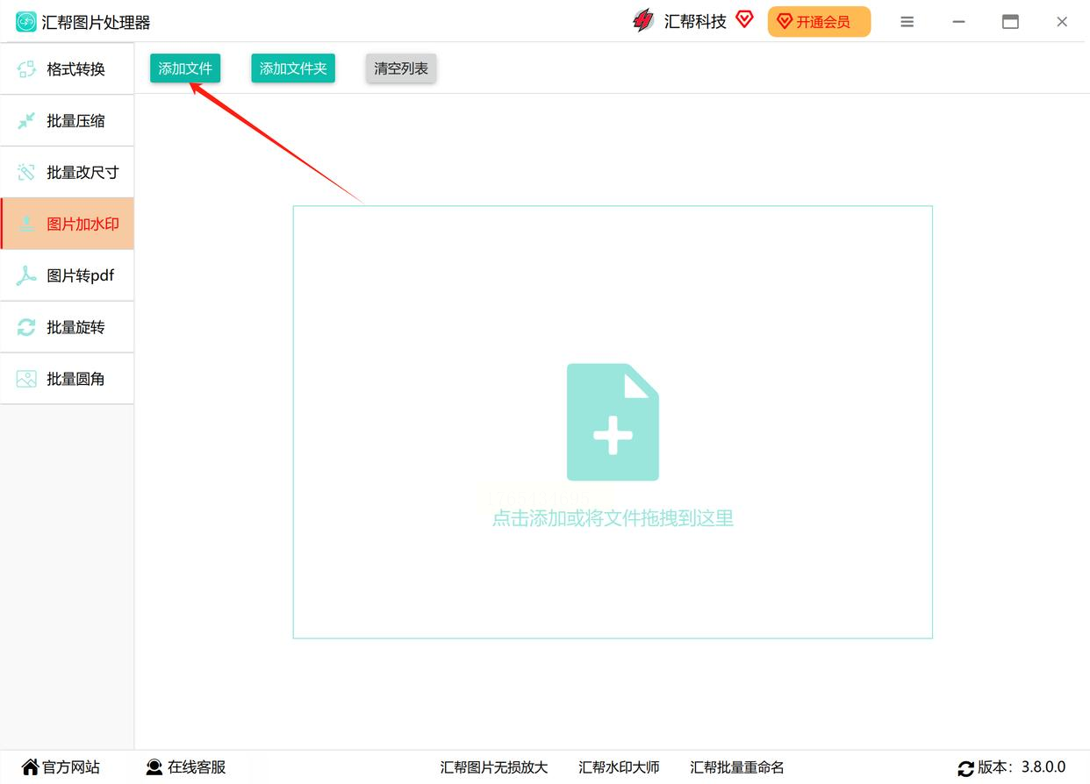Screen dimensions: 1090x784
Task: Minimize the application window
Action: click(x=959, y=22)
